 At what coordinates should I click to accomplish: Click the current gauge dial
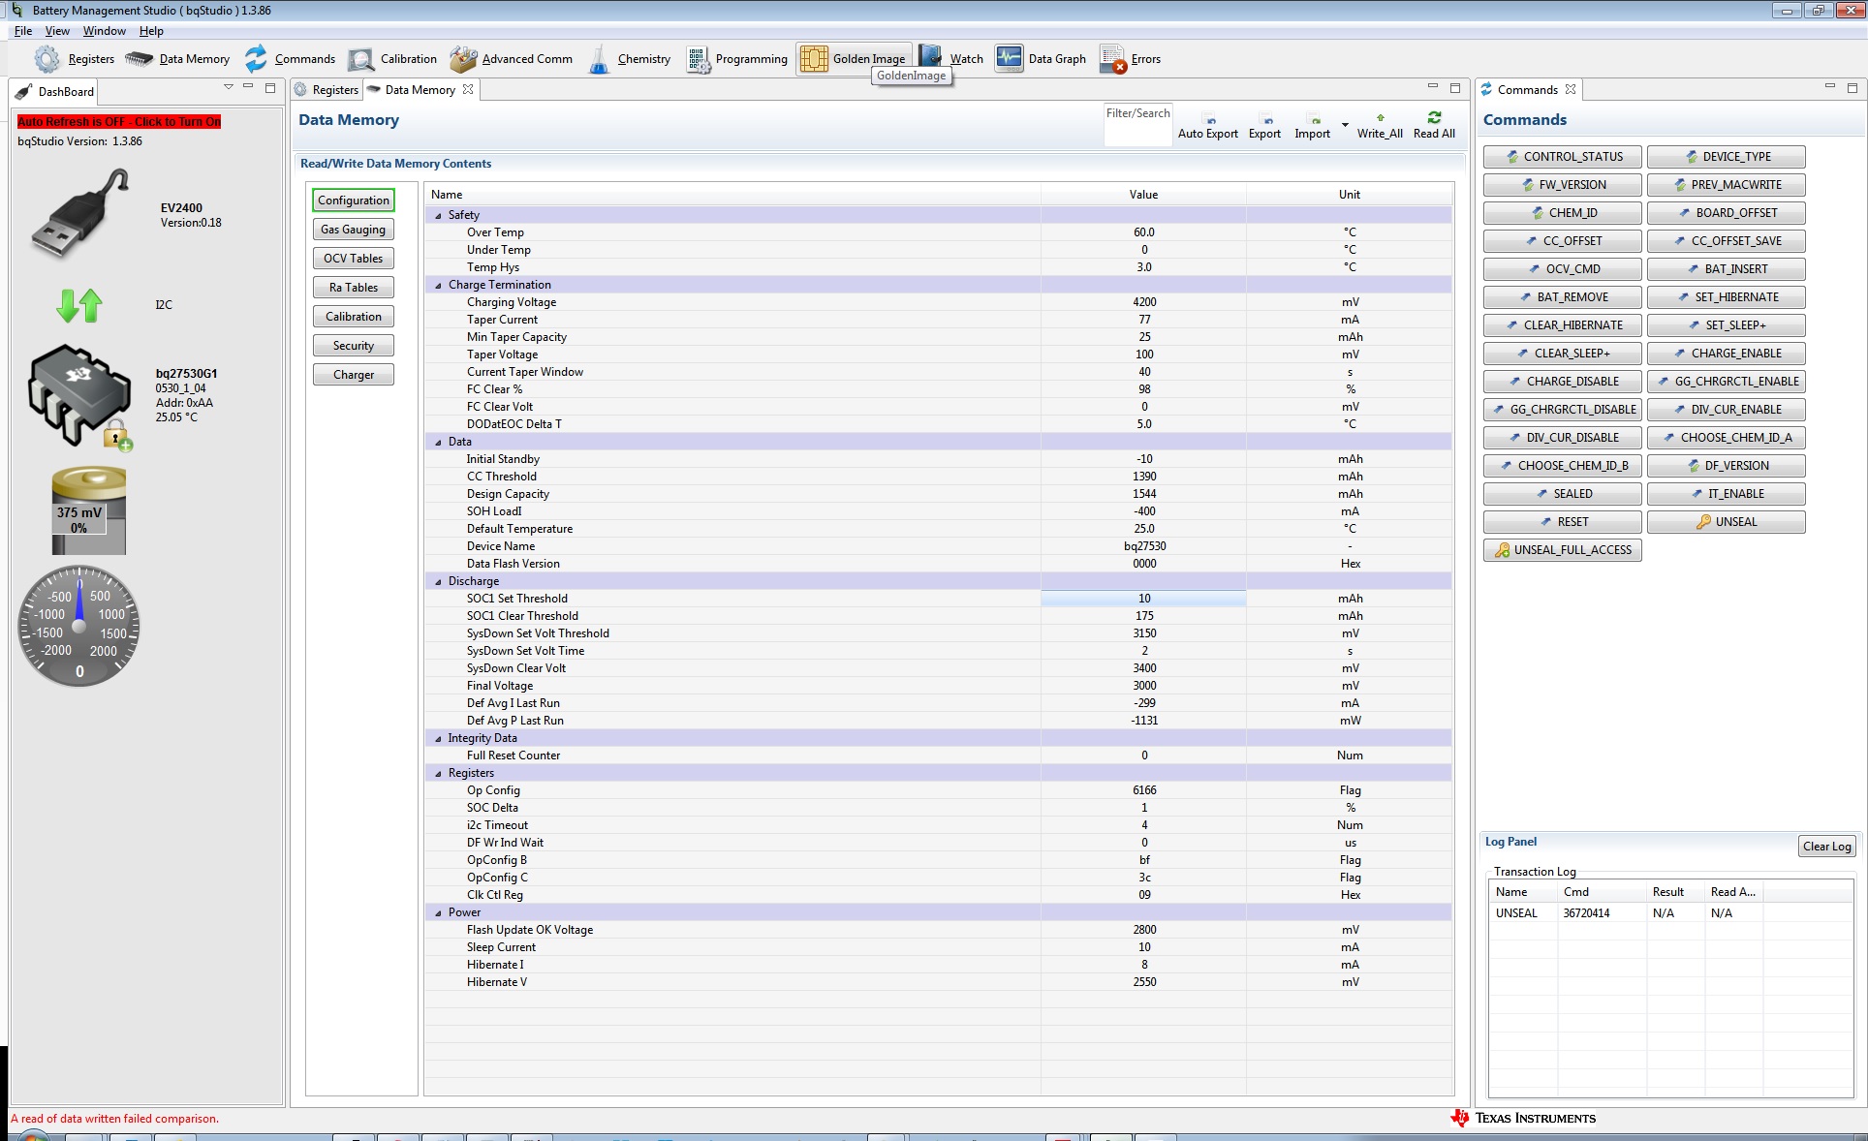coord(79,626)
